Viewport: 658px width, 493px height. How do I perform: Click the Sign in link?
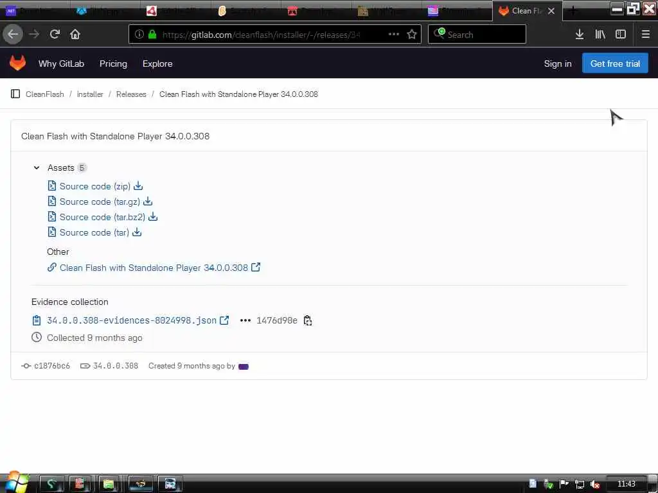tap(558, 64)
